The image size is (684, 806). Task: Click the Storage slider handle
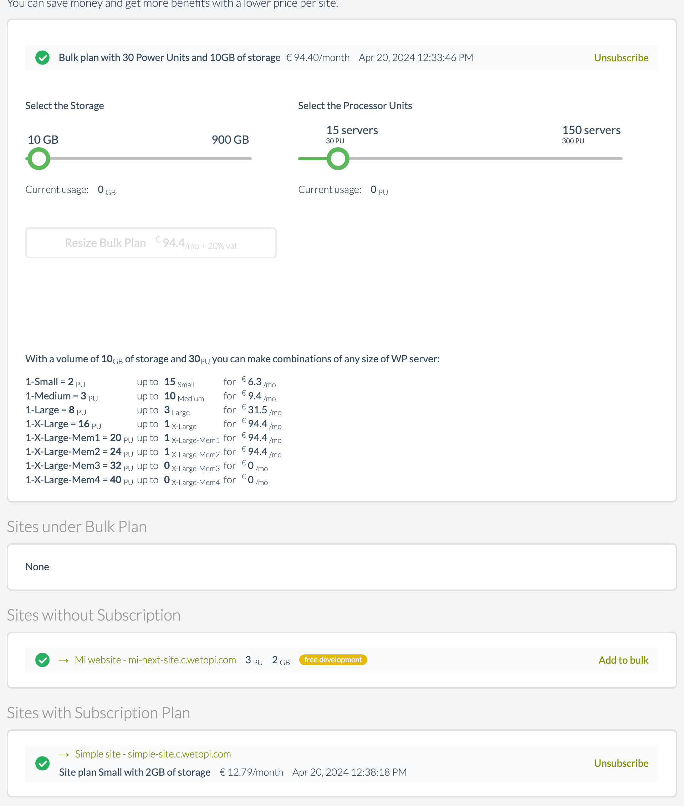[x=39, y=159]
